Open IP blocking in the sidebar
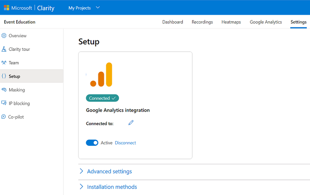310x195 pixels. pos(32,103)
